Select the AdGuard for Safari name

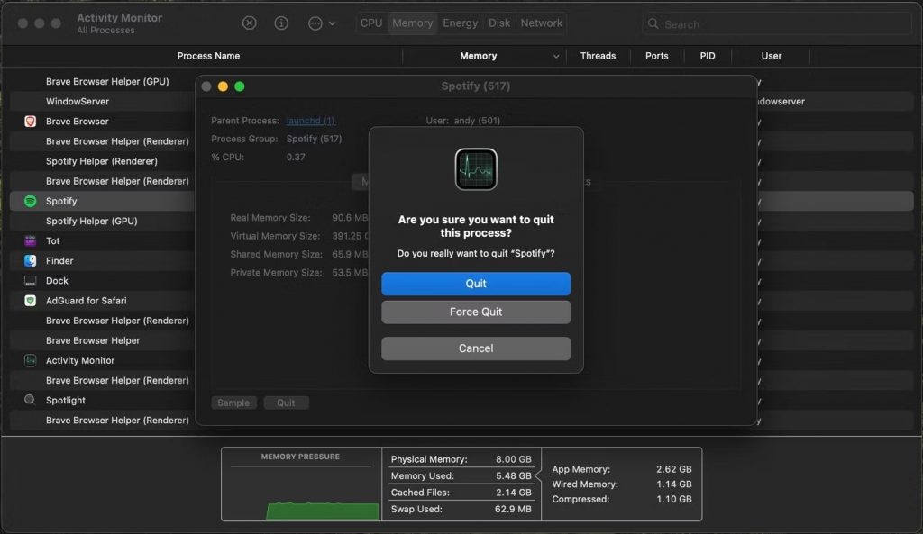tap(86, 301)
